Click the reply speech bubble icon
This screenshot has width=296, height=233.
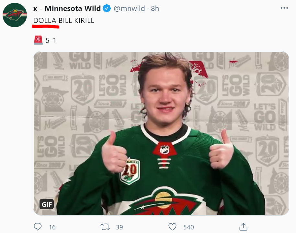point(38,227)
